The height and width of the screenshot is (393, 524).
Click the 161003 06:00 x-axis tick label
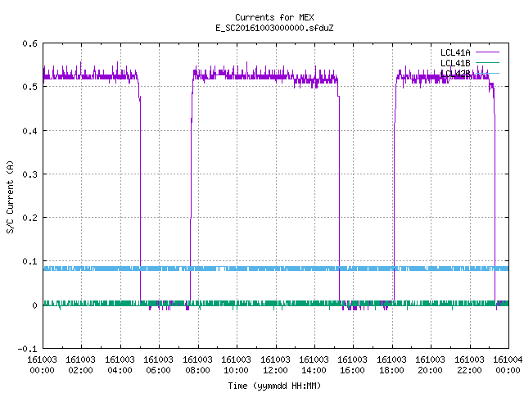158,365
